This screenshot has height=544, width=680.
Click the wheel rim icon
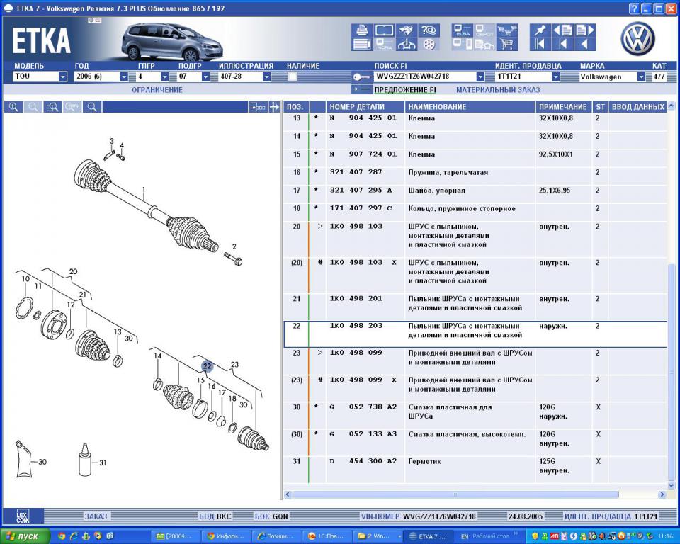point(429,44)
